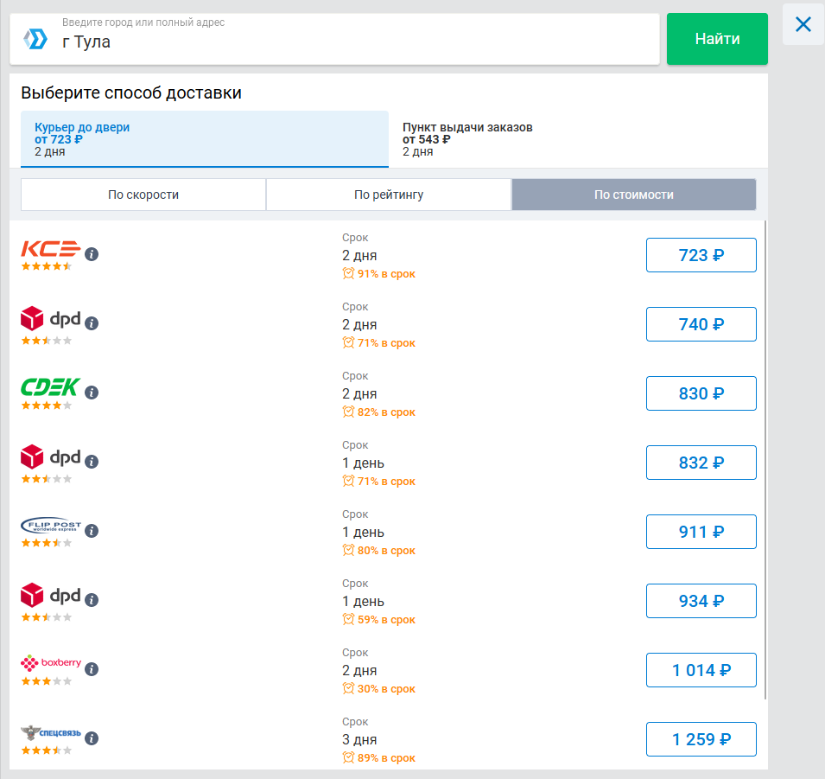The height and width of the screenshot is (779, 825).
Task: Select the 911 ₽ Flip Post price
Action: [x=701, y=532]
